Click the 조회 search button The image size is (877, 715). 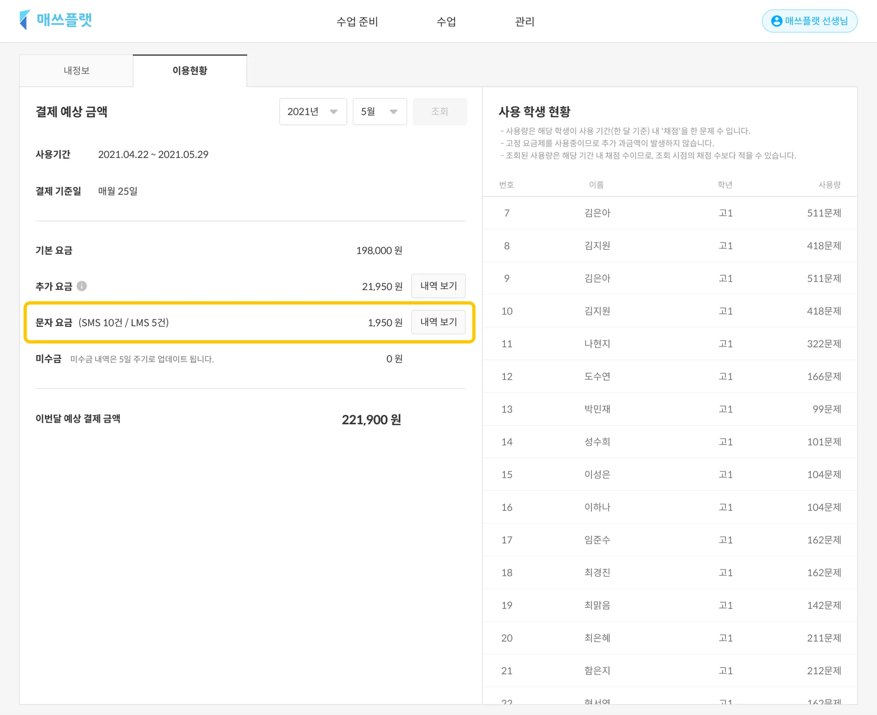439,112
